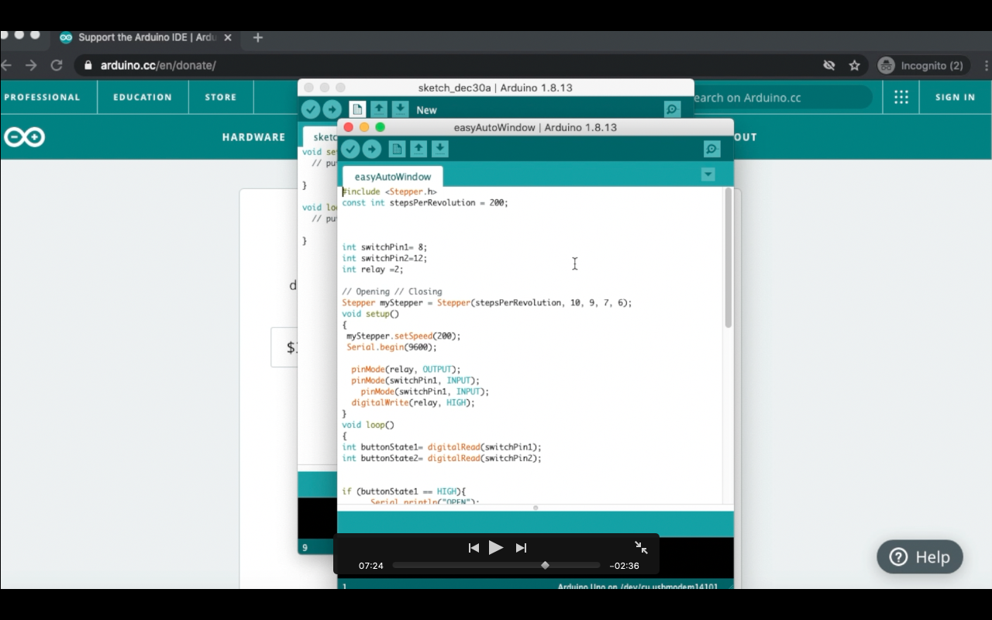Play the video
This screenshot has height=620, width=992.
point(496,548)
